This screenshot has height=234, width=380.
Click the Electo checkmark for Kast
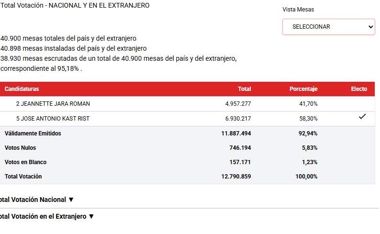362,117
